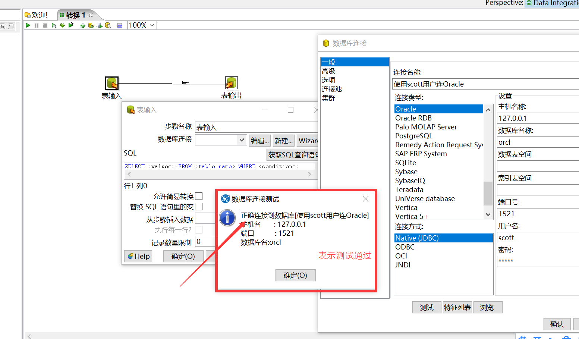Close the 数据库连接测试 dialog
The image size is (579, 339).
(366, 199)
